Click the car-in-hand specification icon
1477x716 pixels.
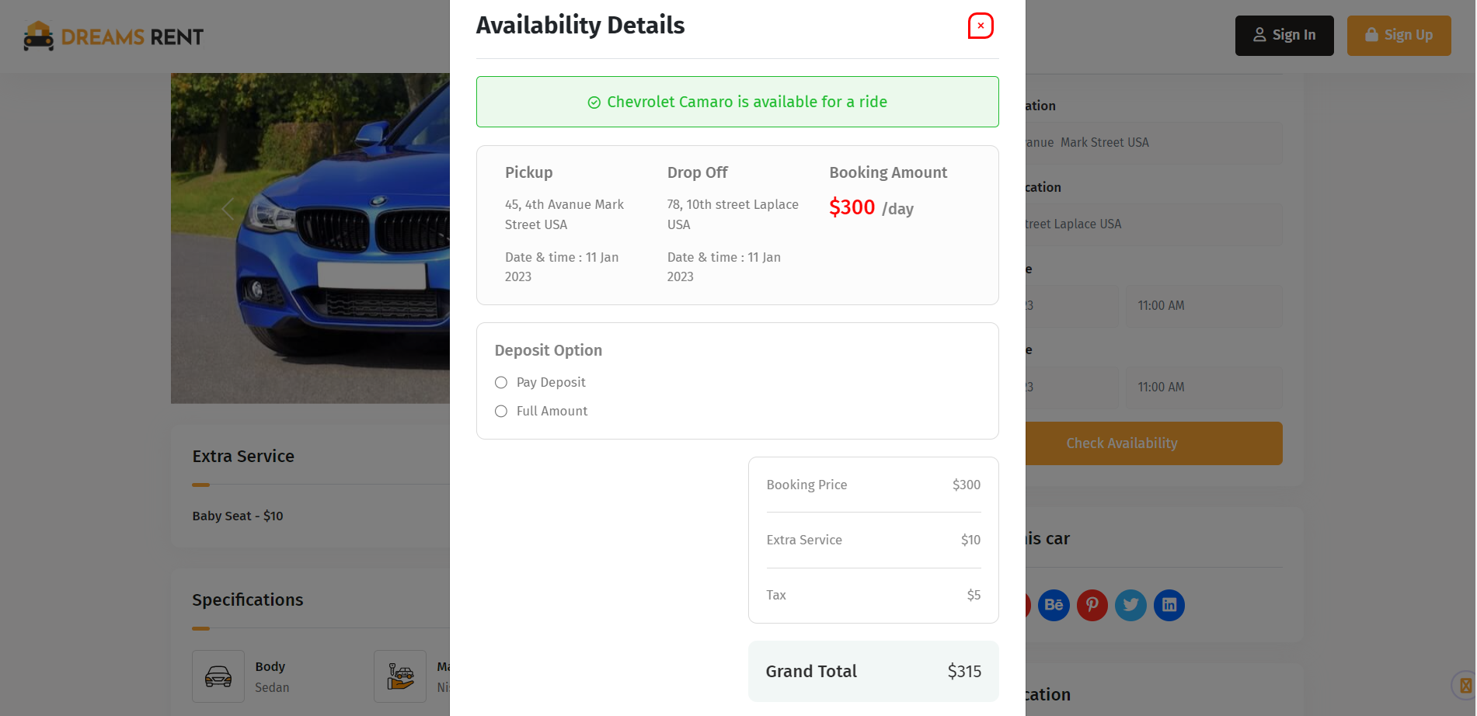400,676
